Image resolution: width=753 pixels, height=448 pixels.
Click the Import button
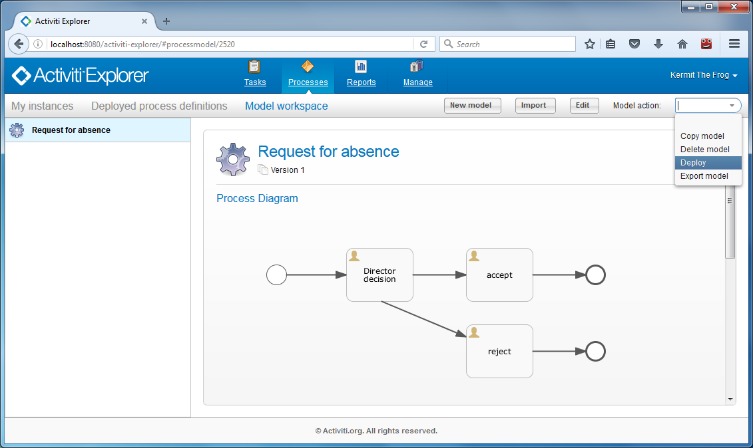point(535,106)
